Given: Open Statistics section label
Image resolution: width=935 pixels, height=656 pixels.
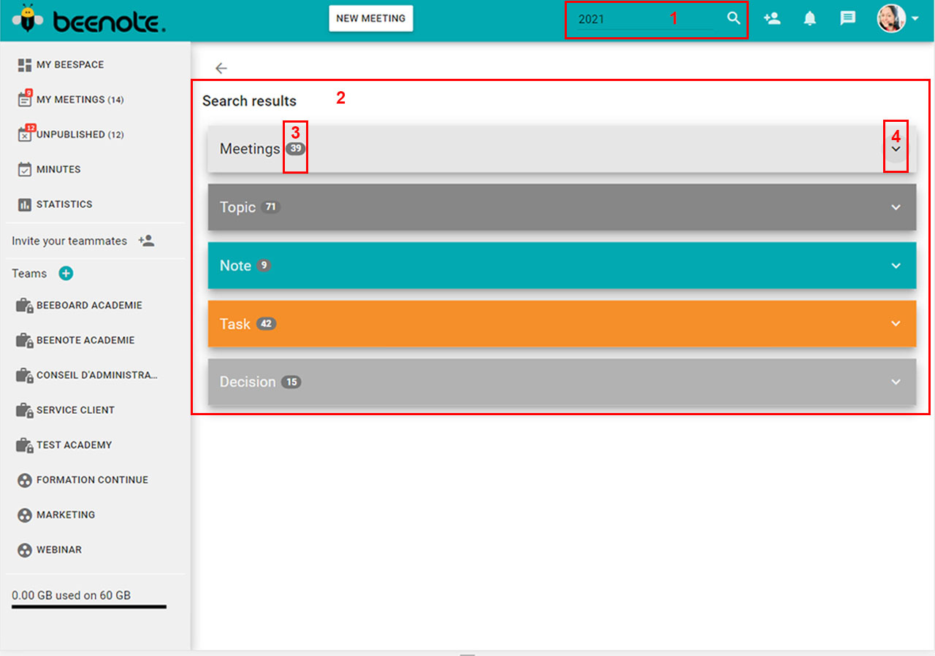Looking at the screenshot, I should click(64, 204).
